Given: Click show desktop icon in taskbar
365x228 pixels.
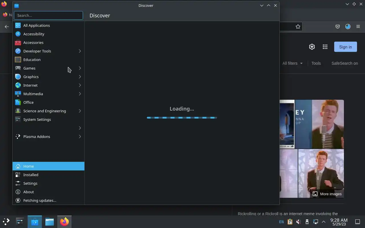Looking at the screenshot, I should pos(358,222).
